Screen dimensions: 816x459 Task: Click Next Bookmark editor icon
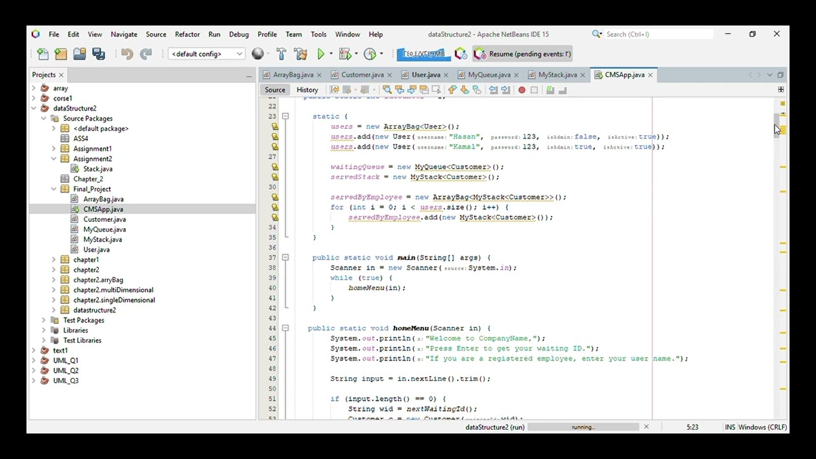465,90
